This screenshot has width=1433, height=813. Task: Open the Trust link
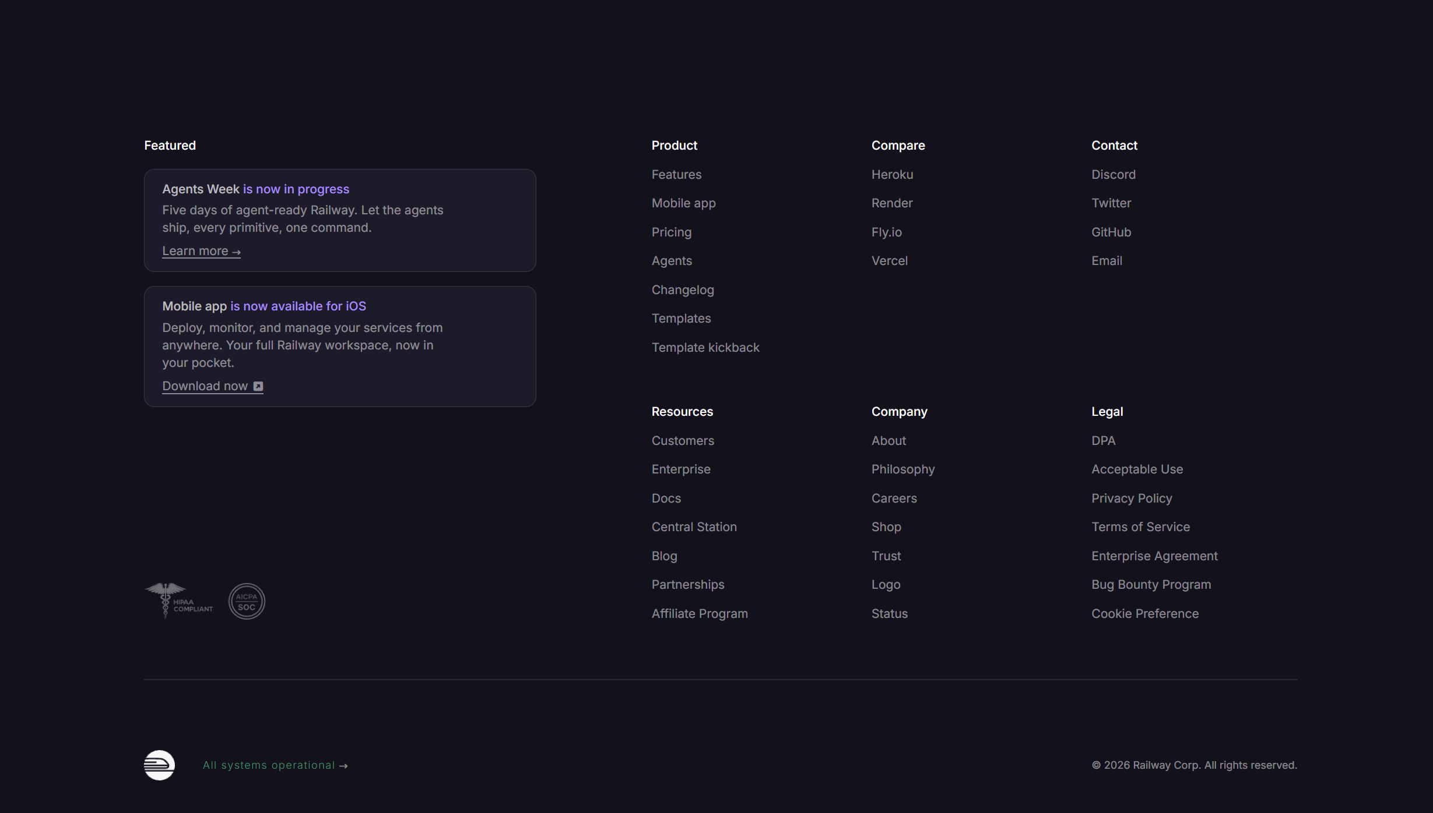886,556
